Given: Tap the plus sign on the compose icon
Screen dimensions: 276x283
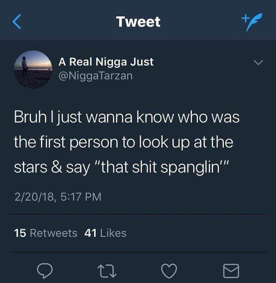Looking at the screenshot, I should coord(244,18).
